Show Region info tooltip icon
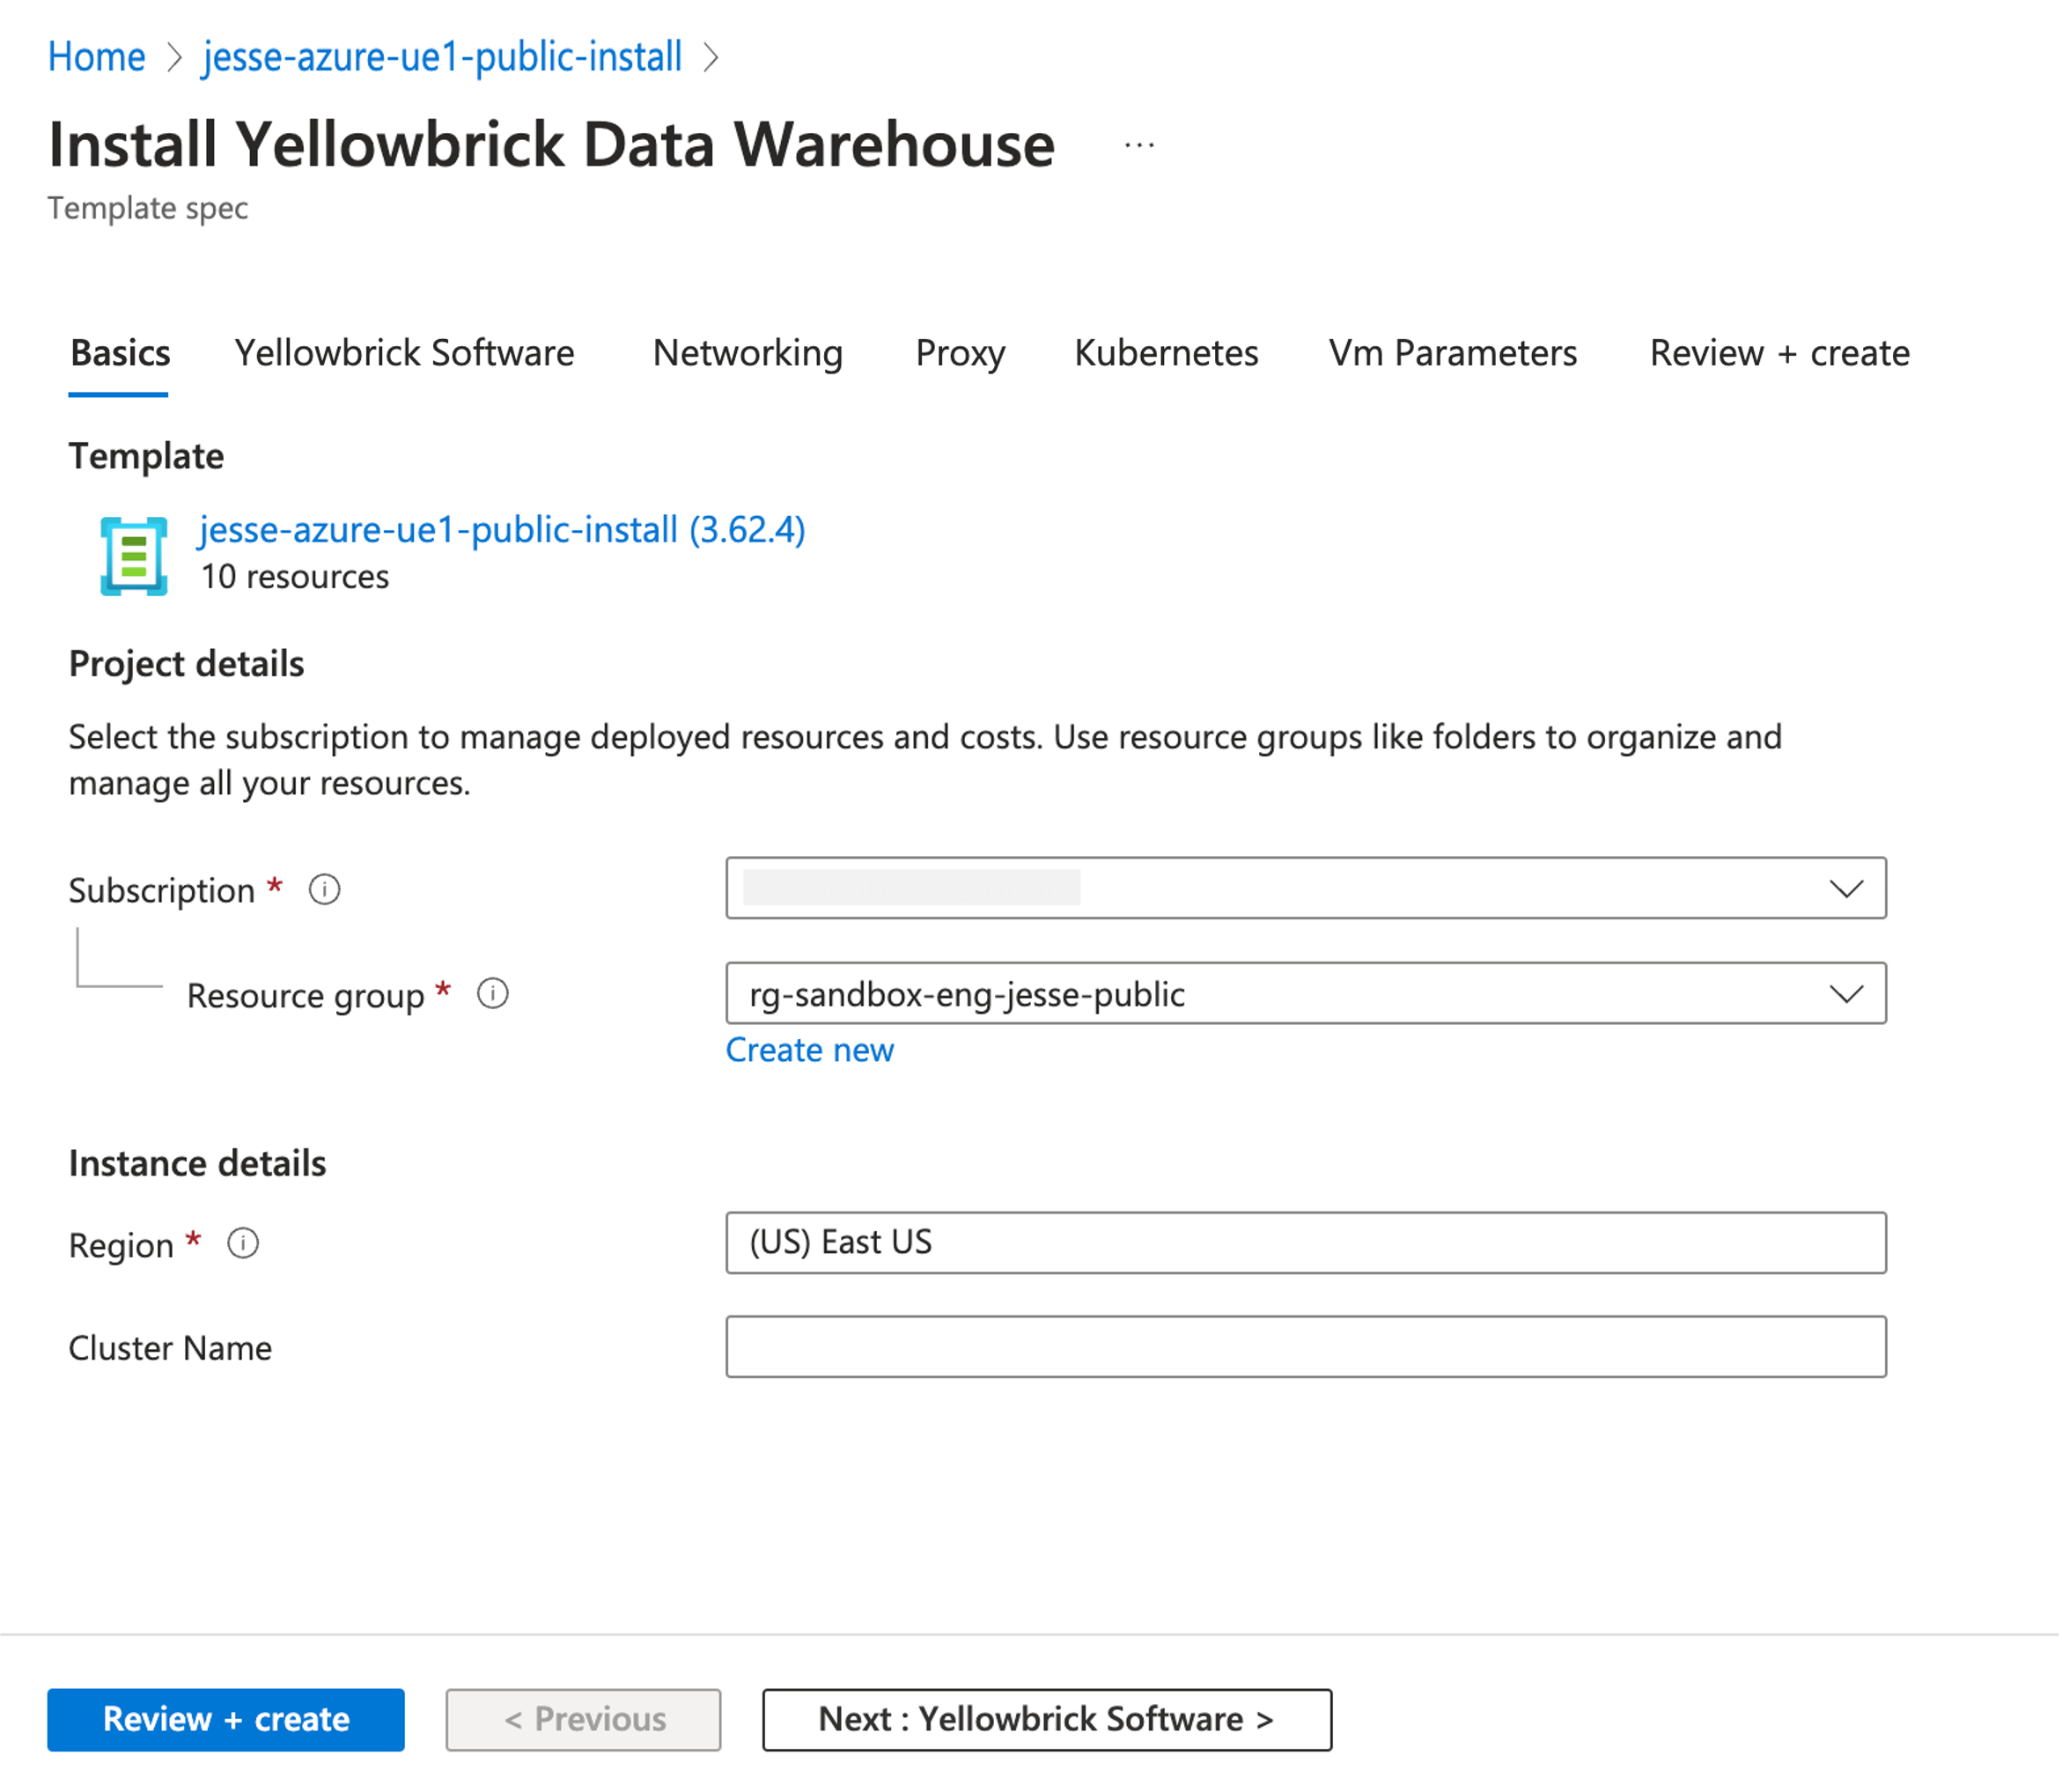This screenshot has width=2062, height=1792. 243,1243
